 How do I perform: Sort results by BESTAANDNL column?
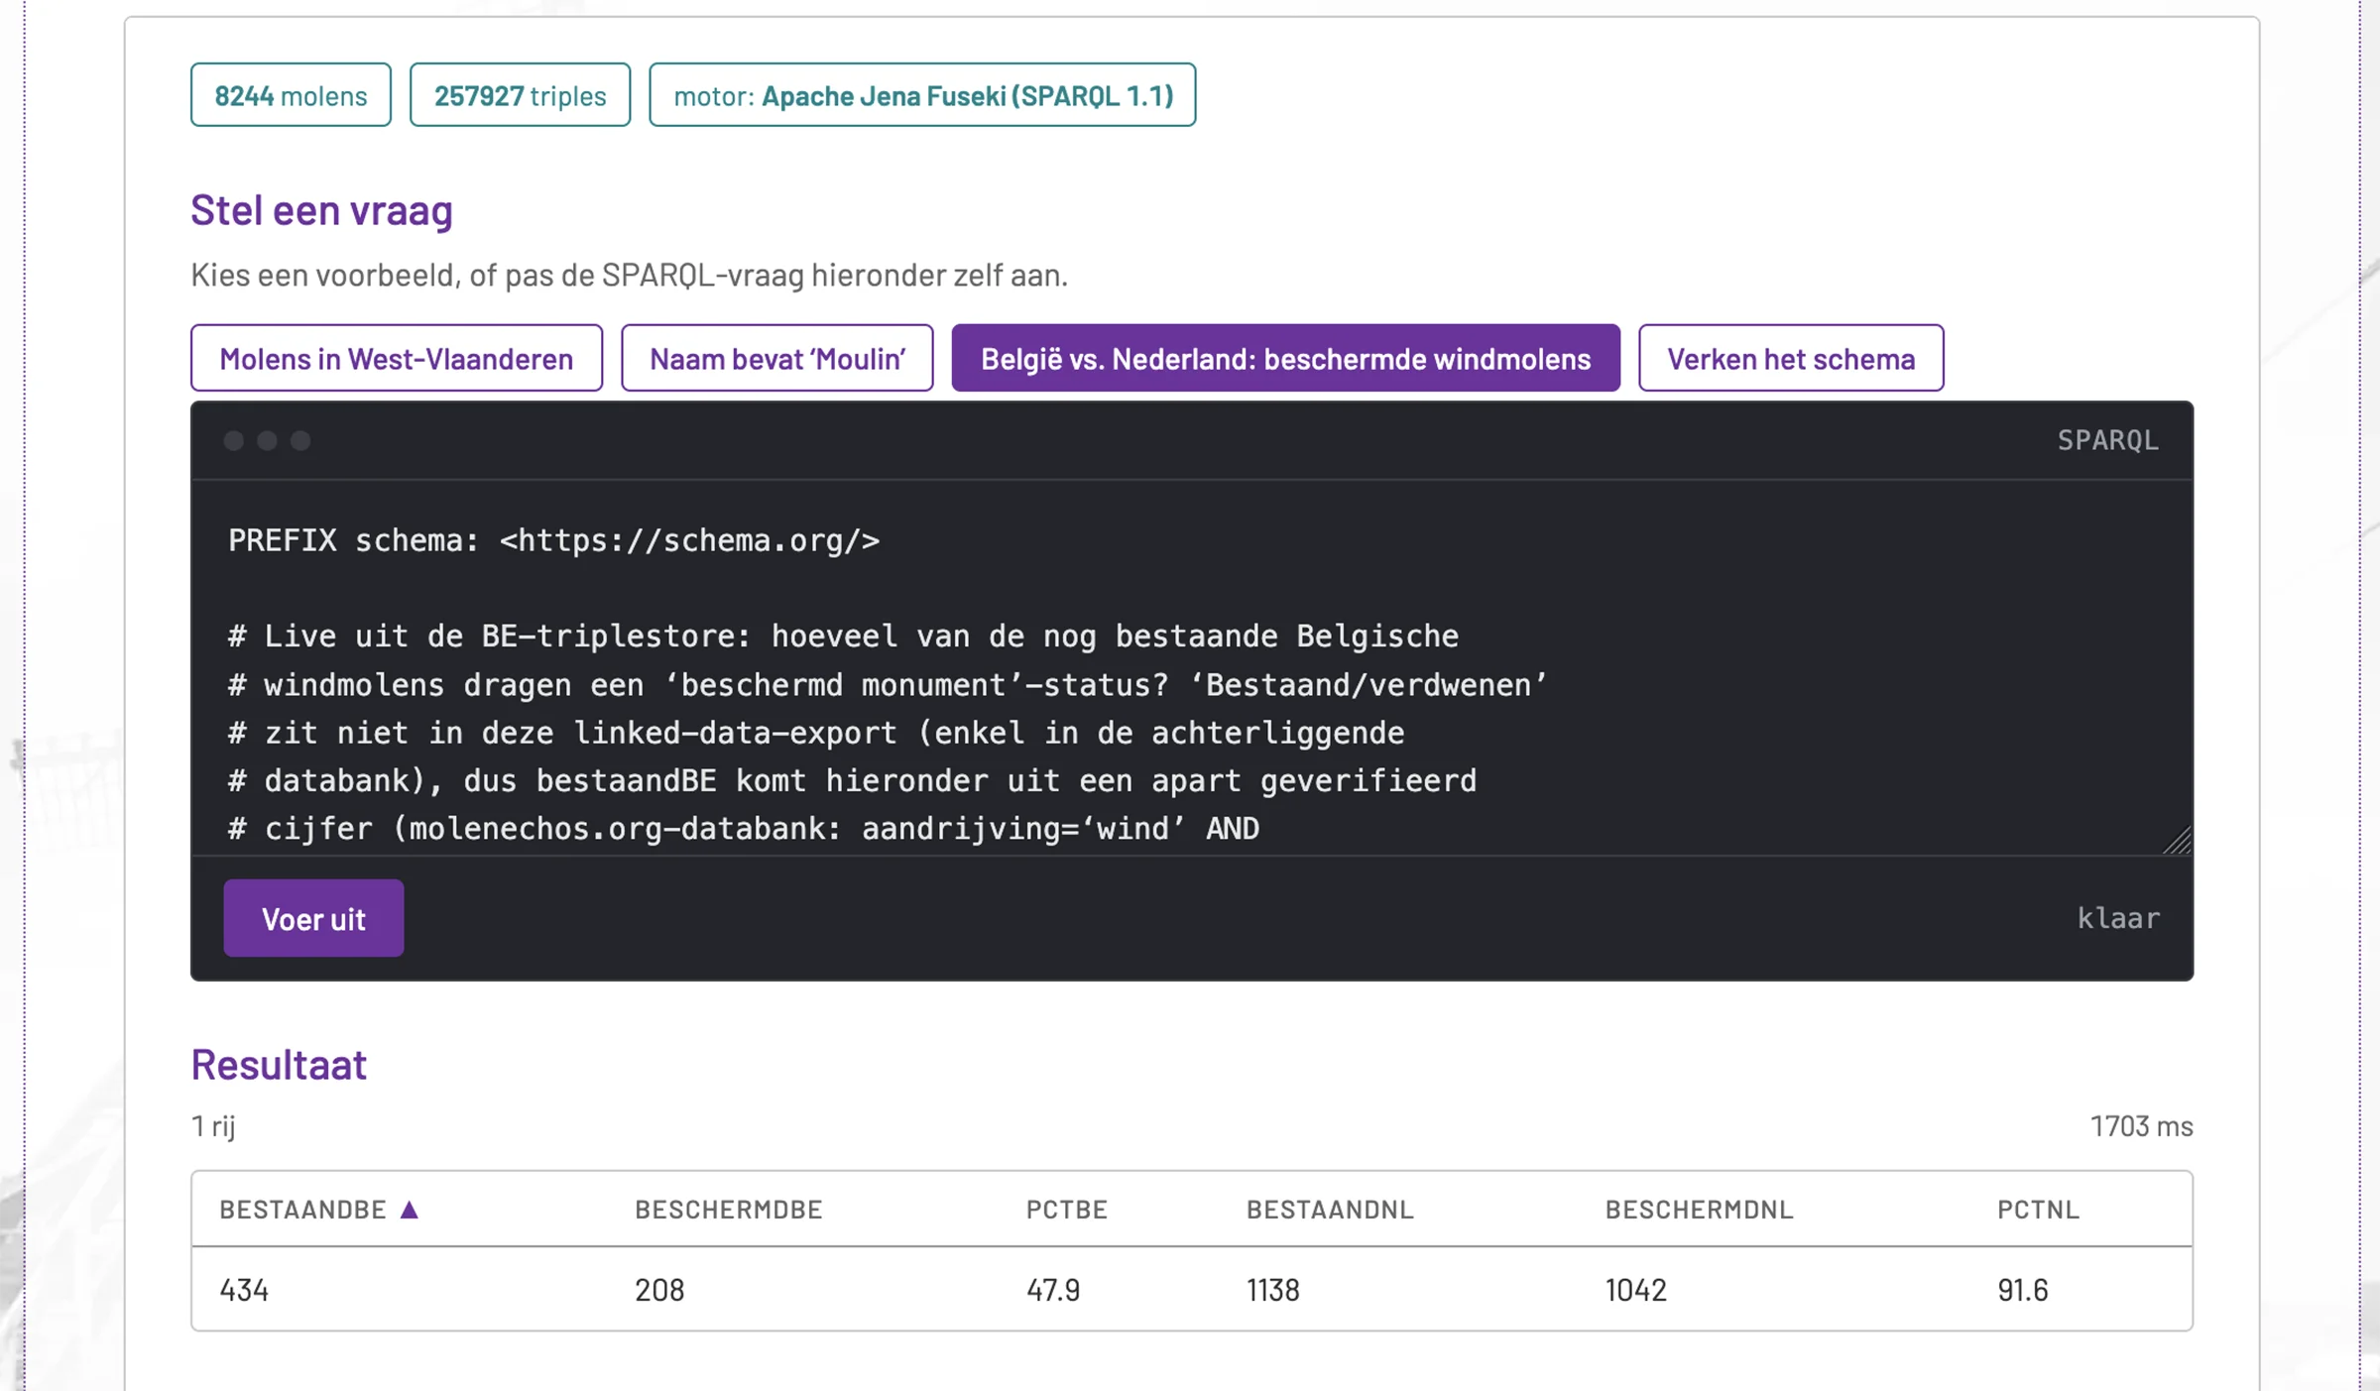click(x=1330, y=1210)
